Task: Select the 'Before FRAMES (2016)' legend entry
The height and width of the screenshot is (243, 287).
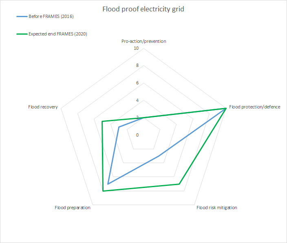Action: pos(51,16)
